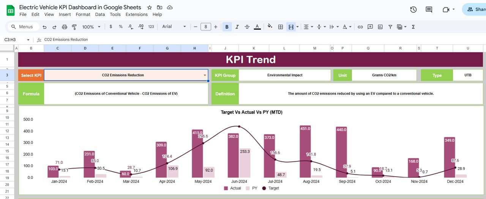This screenshot has height=199, width=486.
Task: Click the Print icon
Action: (x=65, y=27)
